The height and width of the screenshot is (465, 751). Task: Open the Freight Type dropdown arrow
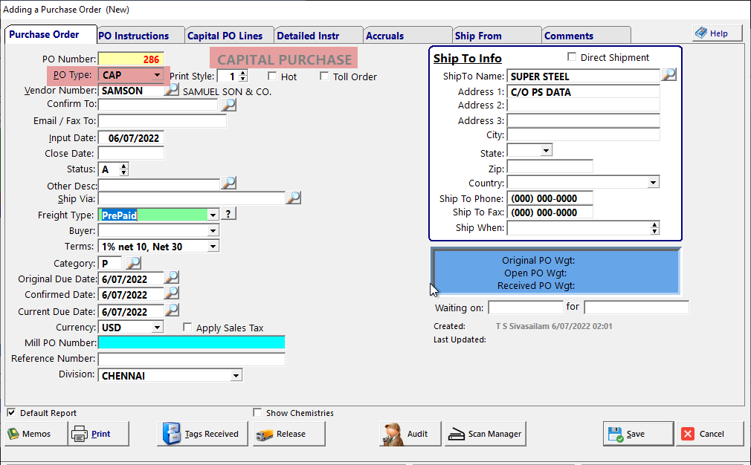pos(213,215)
